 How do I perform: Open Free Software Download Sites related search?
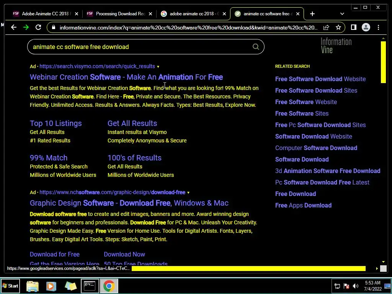tap(316, 90)
